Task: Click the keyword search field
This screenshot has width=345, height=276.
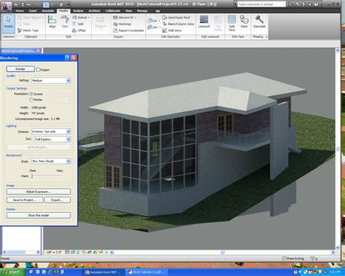Action: pos(261,4)
